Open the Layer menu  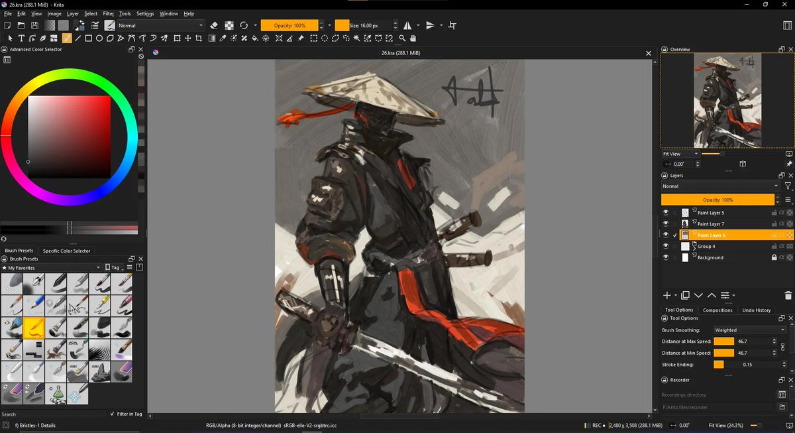(73, 13)
